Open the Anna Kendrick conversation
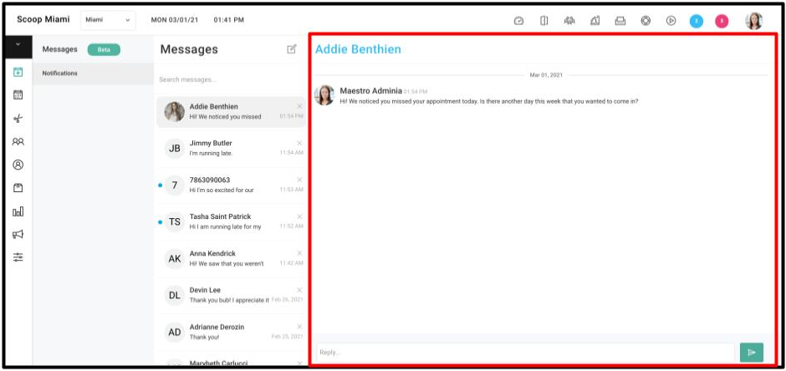Image resolution: width=786 pixels, height=371 pixels. 231,258
